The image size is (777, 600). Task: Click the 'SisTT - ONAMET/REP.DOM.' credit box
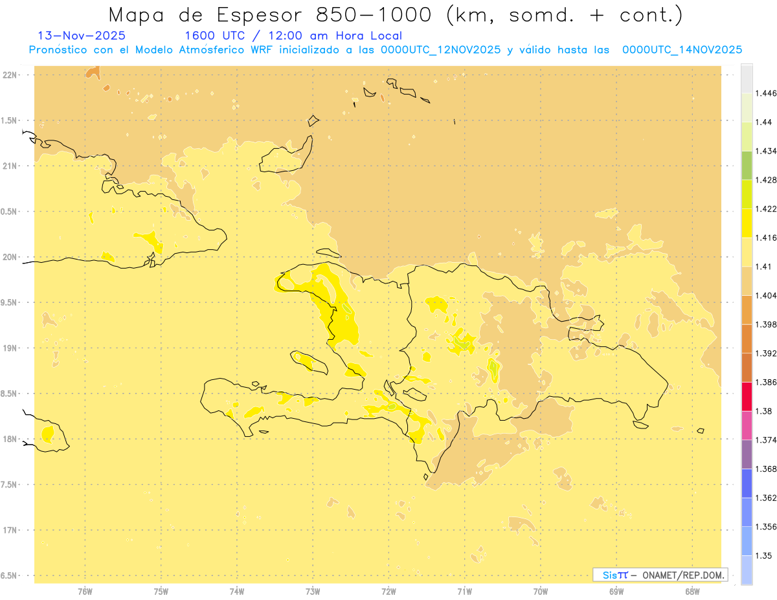click(x=660, y=575)
